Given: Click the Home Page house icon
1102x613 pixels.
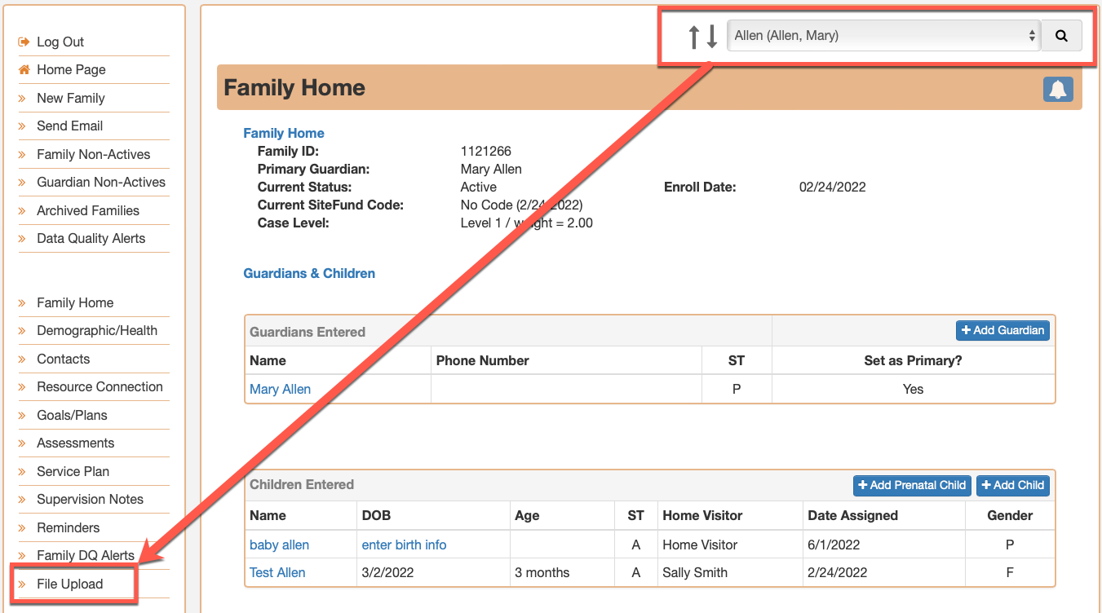Looking at the screenshot, I should 24,69.
